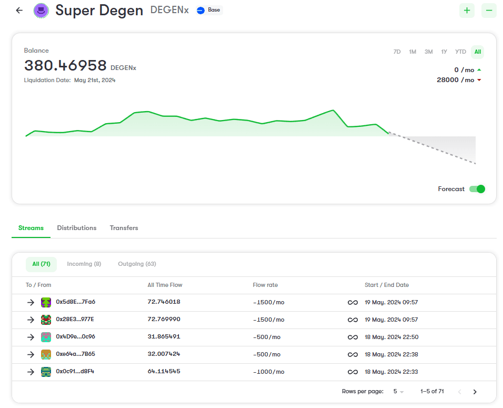
Task: Click the 380.46958 balance value
Action: [65, 65]
